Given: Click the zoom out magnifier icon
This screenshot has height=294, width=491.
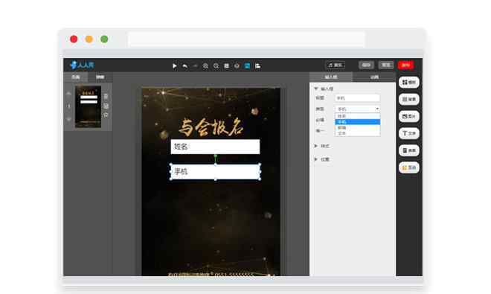Looking at the screenshot, I should point(216,65).
